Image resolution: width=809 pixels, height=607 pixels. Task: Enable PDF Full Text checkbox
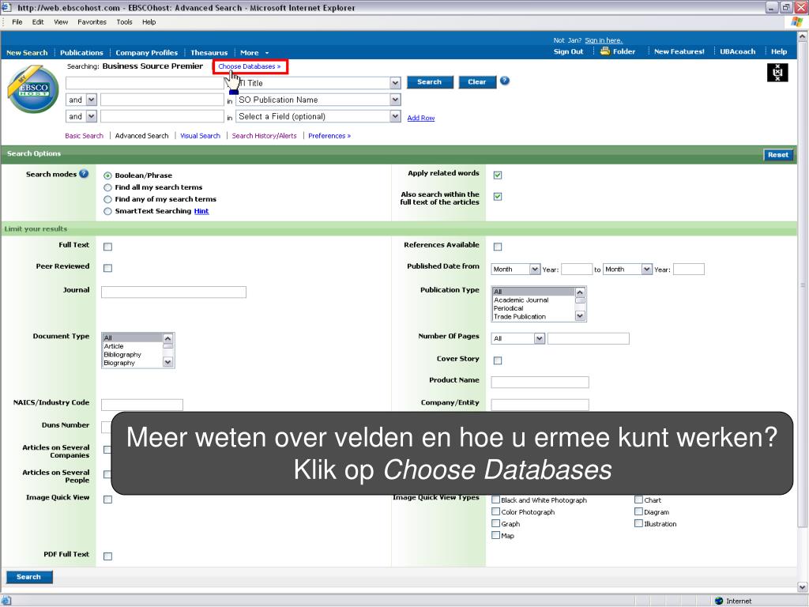pyautogui.click(x=107, y=556)
